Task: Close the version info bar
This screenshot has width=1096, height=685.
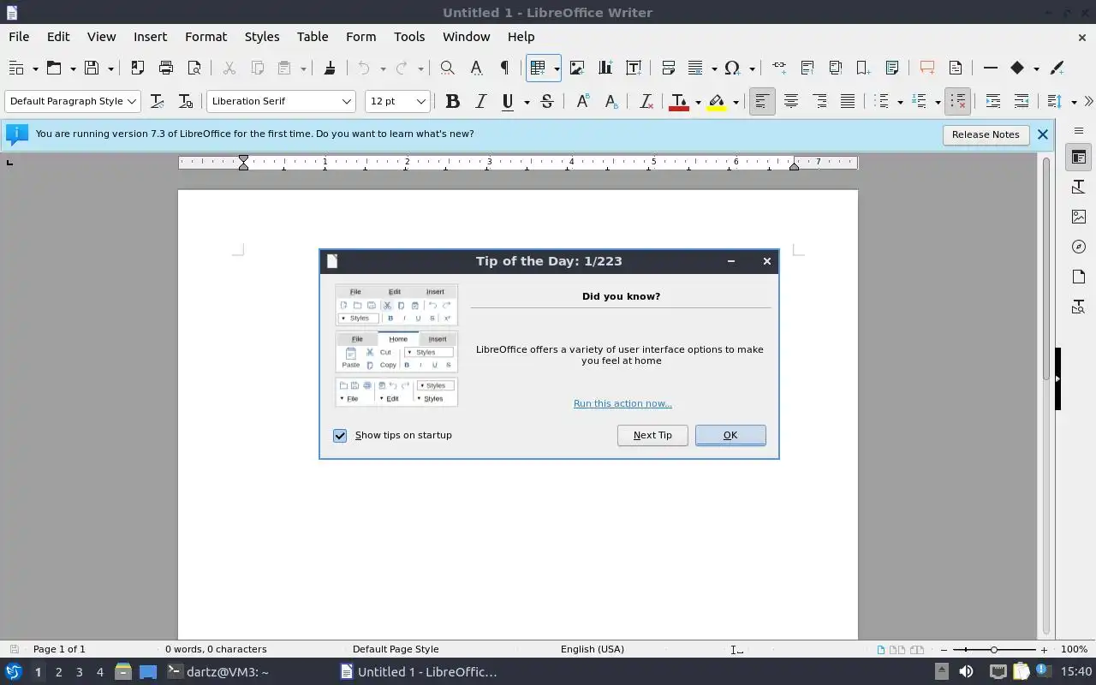Action: pyautogui.click(x=1042, y=134)
